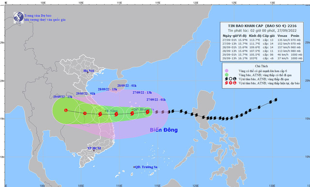Click the QĐ. Trường Sa marker dot
Viewport: 310px width, 187px height.
[134, 167]
